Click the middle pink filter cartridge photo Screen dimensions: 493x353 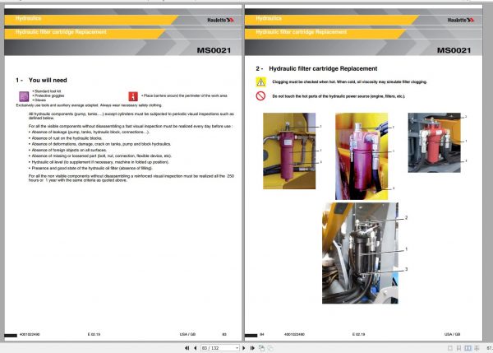point(362,156)
